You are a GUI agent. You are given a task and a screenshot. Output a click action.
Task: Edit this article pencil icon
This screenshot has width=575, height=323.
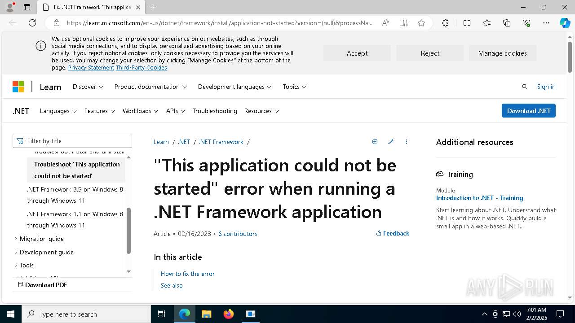tap(391, 142)
